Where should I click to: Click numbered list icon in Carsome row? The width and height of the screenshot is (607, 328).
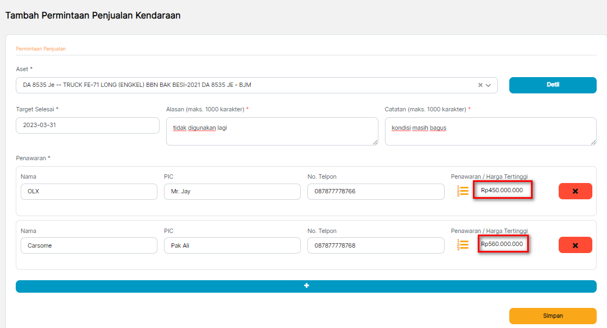coord(463,245)
